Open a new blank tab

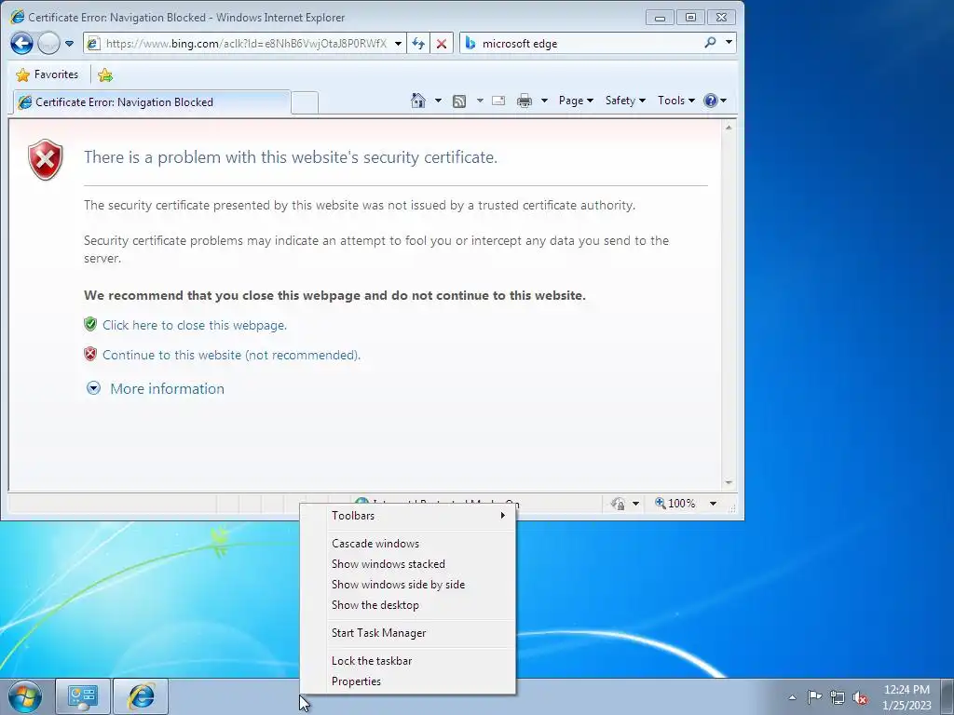[305, 102]
